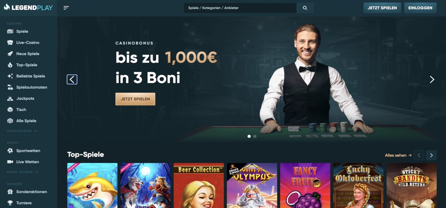Toggle the sidebar hamburger menu icon
The width and height of the screenshot is (446, 208).
point(66,8)
